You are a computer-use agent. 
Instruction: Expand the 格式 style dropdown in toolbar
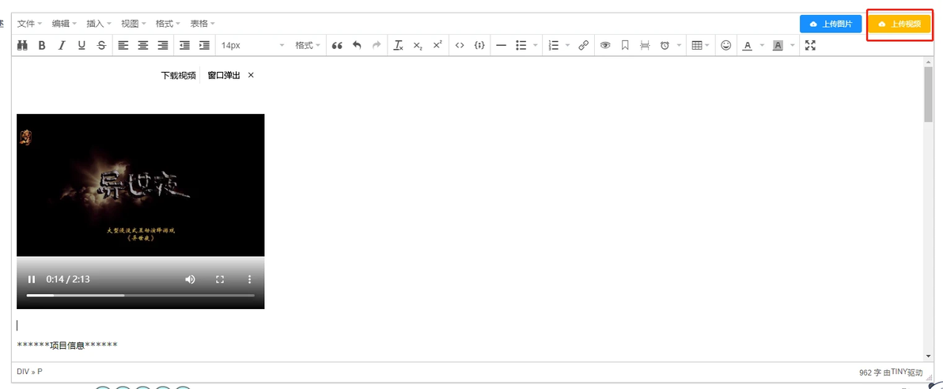tap(307, 45)
